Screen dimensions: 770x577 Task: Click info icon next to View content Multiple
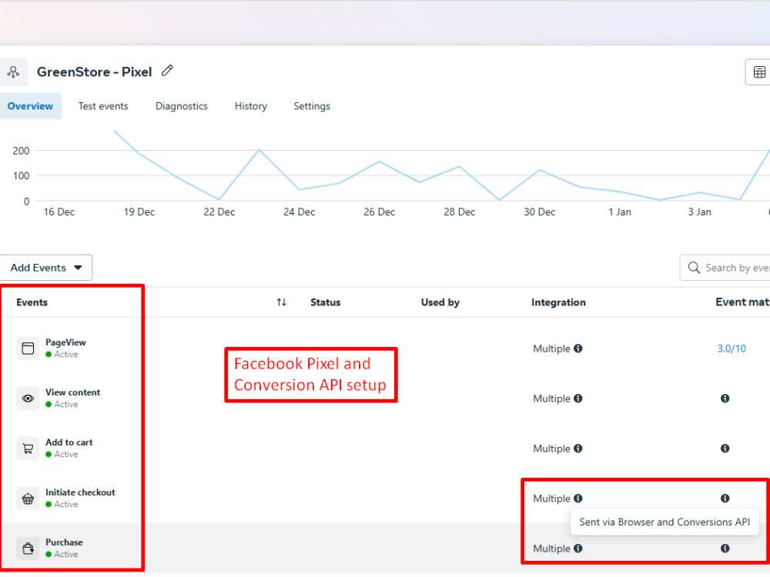click(578, 399)
